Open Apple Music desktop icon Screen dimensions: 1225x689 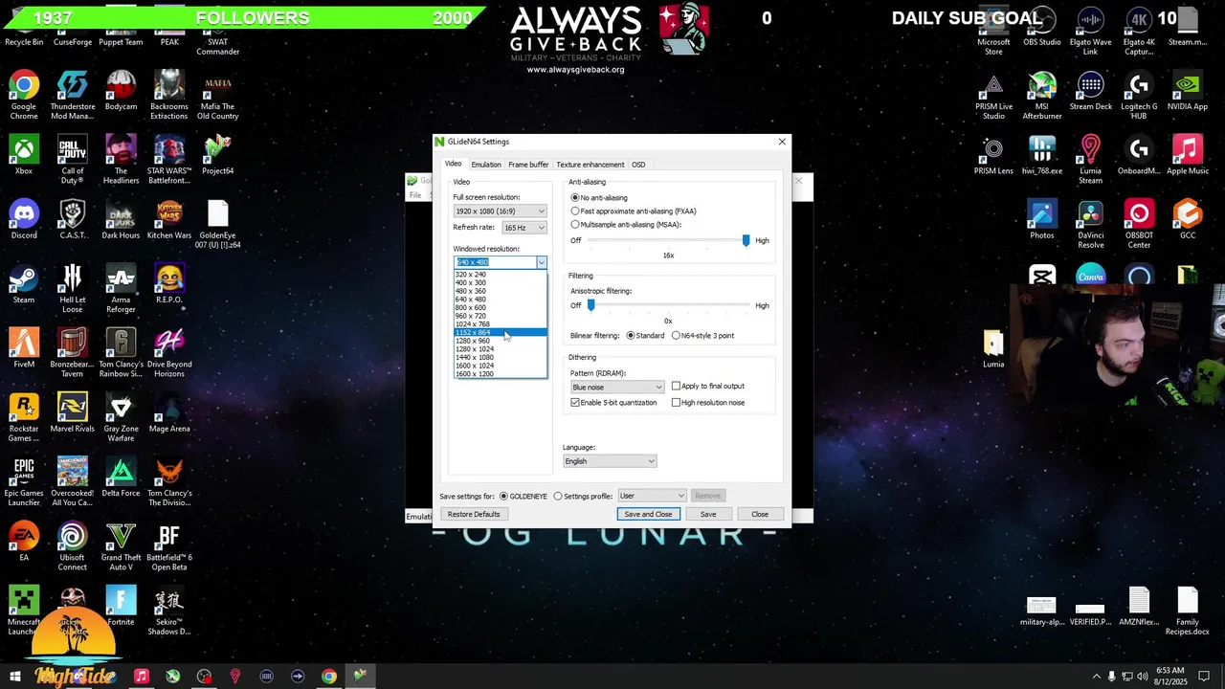1188,155
